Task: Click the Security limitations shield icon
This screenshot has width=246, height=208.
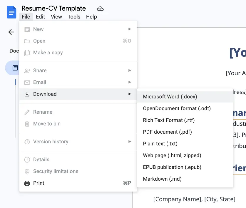Action: point(27,171)
